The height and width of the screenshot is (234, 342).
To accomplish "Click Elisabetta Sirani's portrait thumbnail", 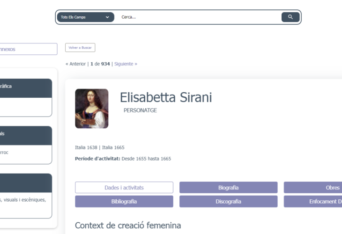I will [91, 109].
